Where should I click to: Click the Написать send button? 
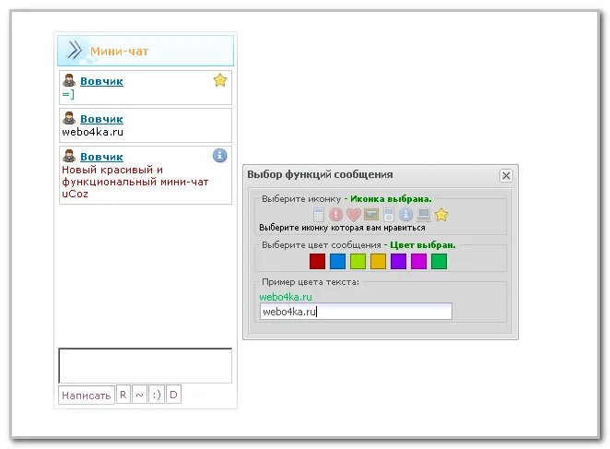[87, 395]
